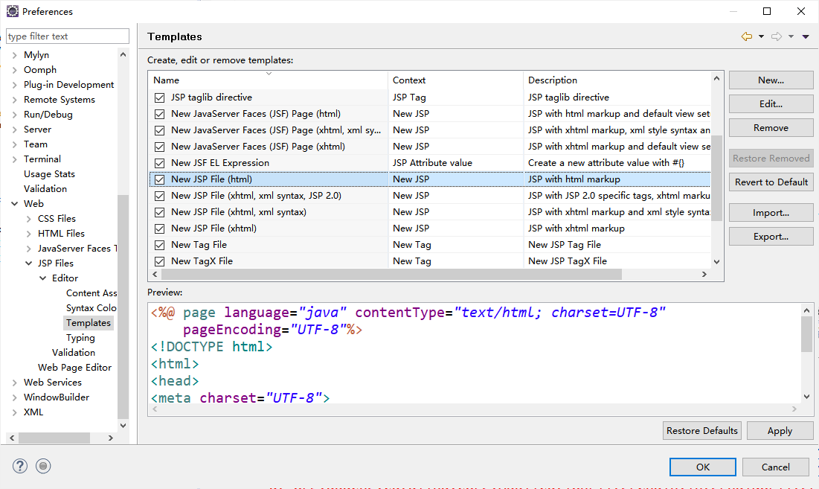Collapse the JSP Files node
Image resolution: width=819 pixels, height=489 pixels.
click(29, 263)
